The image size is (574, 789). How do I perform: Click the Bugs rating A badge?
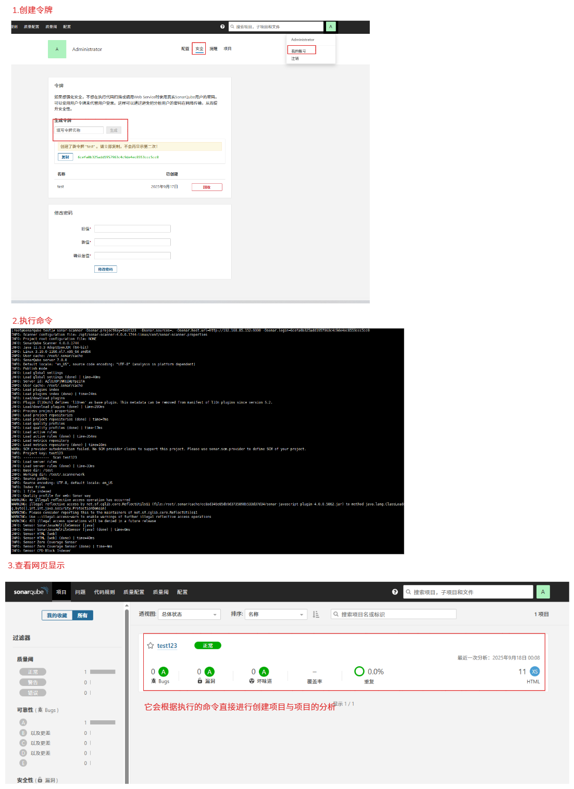164,672
